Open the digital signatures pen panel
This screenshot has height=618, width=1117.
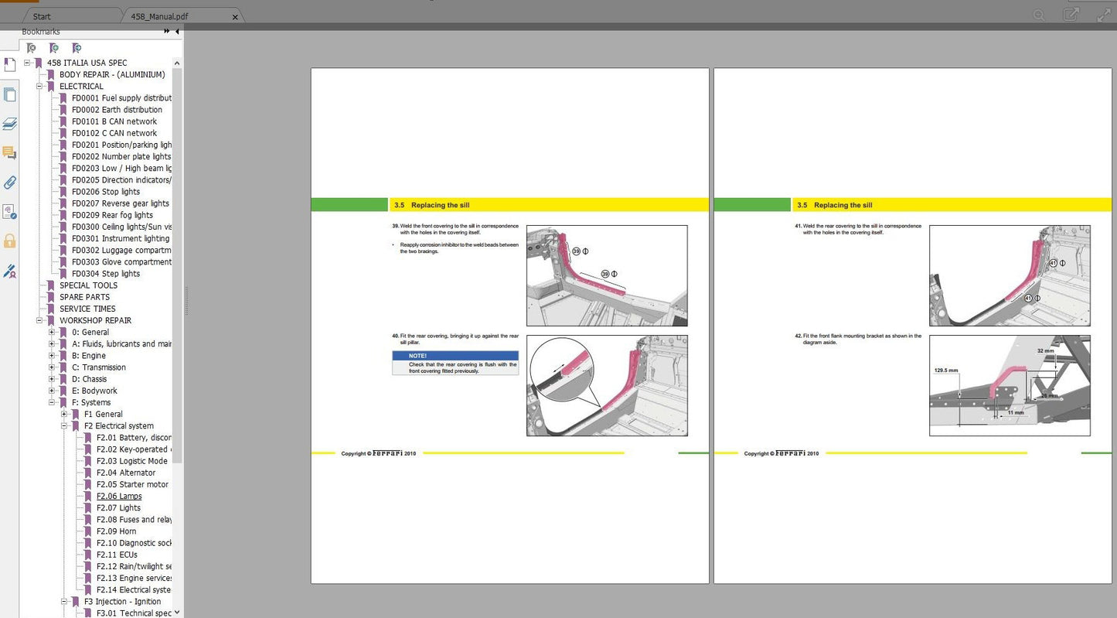click(9, 271)
